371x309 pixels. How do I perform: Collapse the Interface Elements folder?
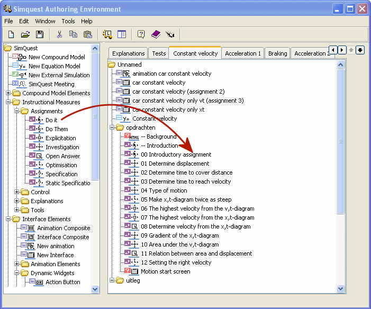click(8, 219)
